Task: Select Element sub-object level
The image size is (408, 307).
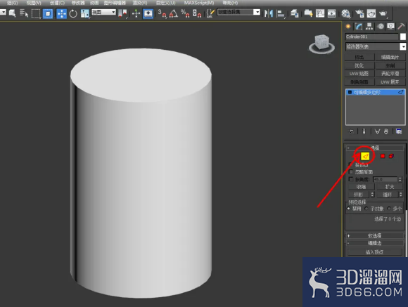Action: [391, 156]
